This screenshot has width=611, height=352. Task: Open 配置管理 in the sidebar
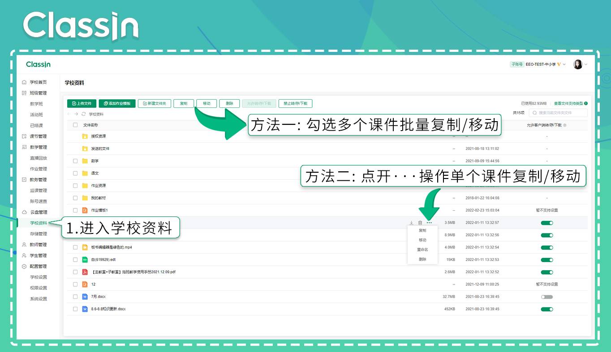click(38, 266)
